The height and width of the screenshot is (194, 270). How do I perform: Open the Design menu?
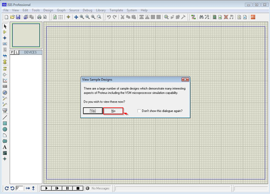48,10
